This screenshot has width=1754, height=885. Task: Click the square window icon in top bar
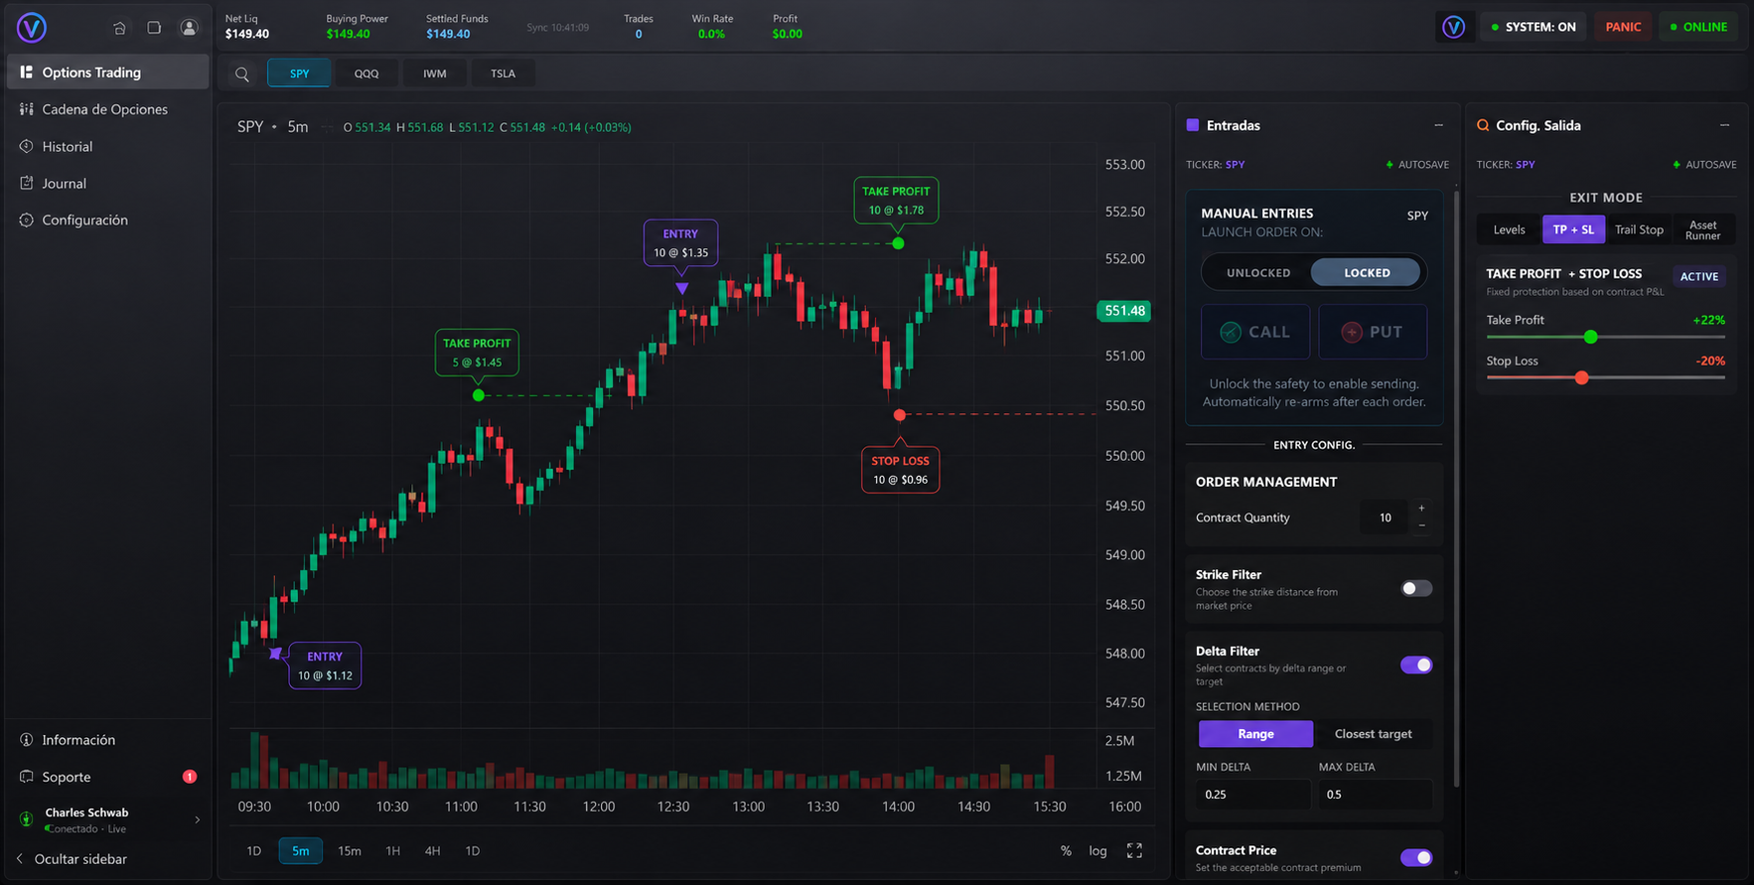pos(154,28)
